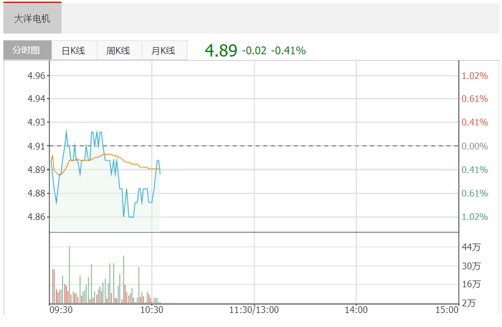Click the 4.93 price axis label
This screenshot has width=502, height=327.
[x=36, y=122]
